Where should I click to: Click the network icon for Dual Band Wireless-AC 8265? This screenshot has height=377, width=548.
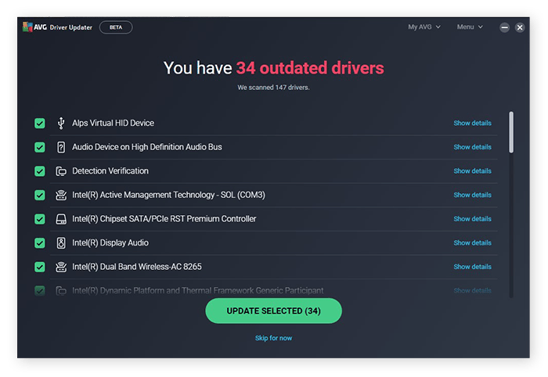[x=61, y=267]
